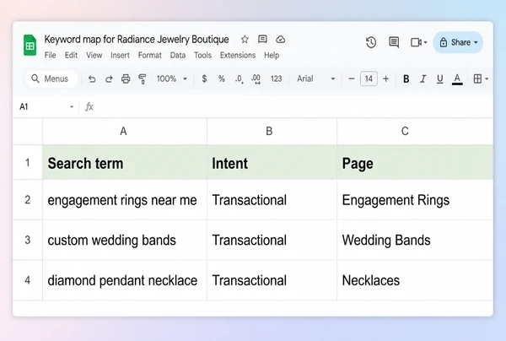Open the Data menu
Screen dimensions: 506x341
pos(178,55)
